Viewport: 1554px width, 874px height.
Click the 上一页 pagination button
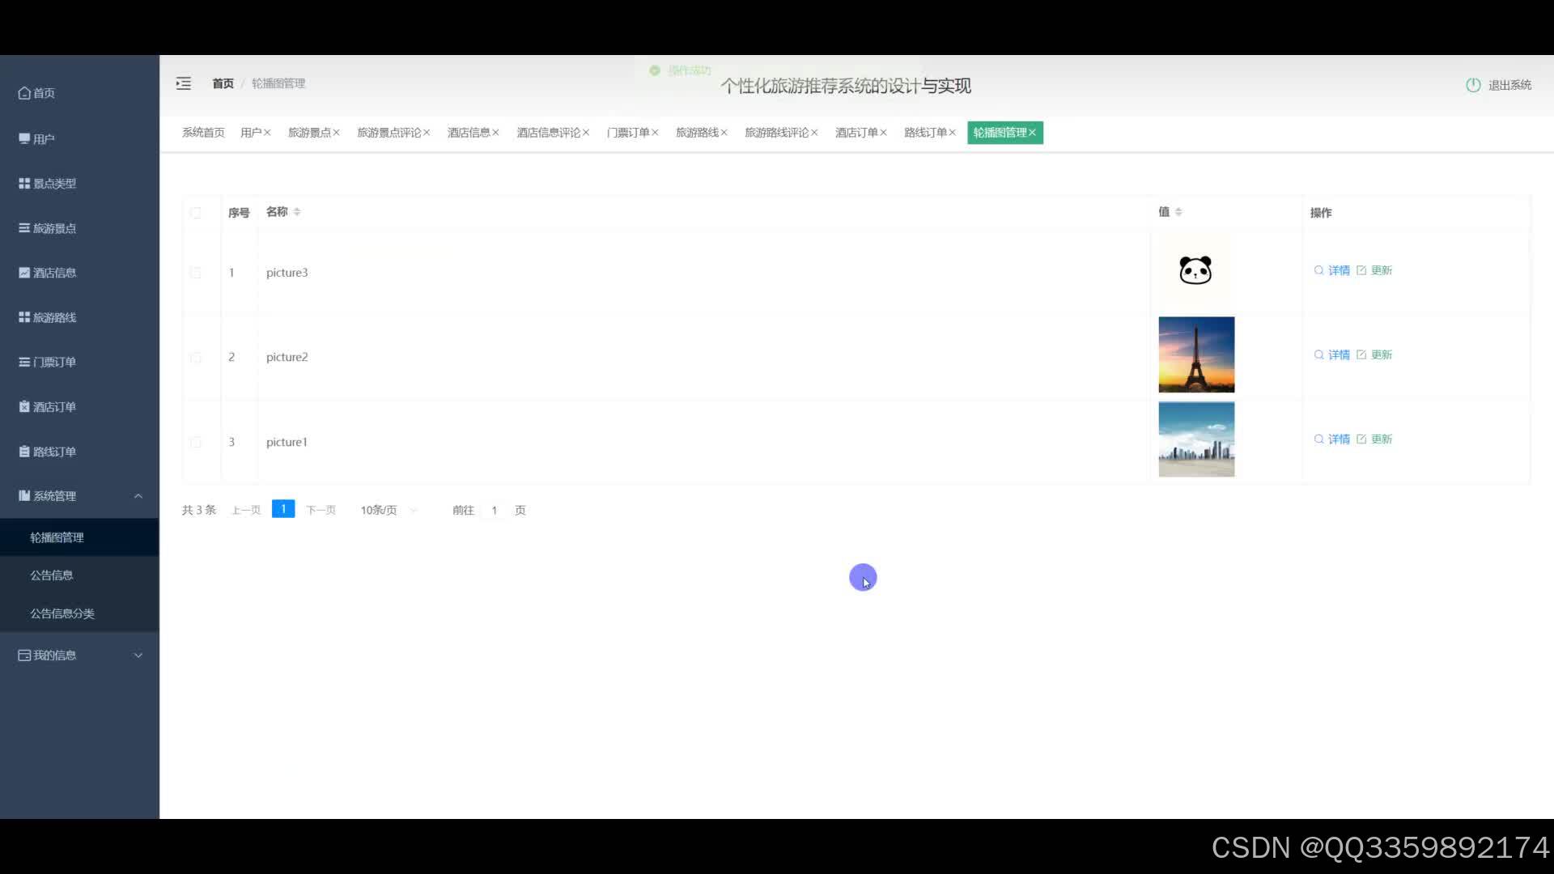pos(246,510)
